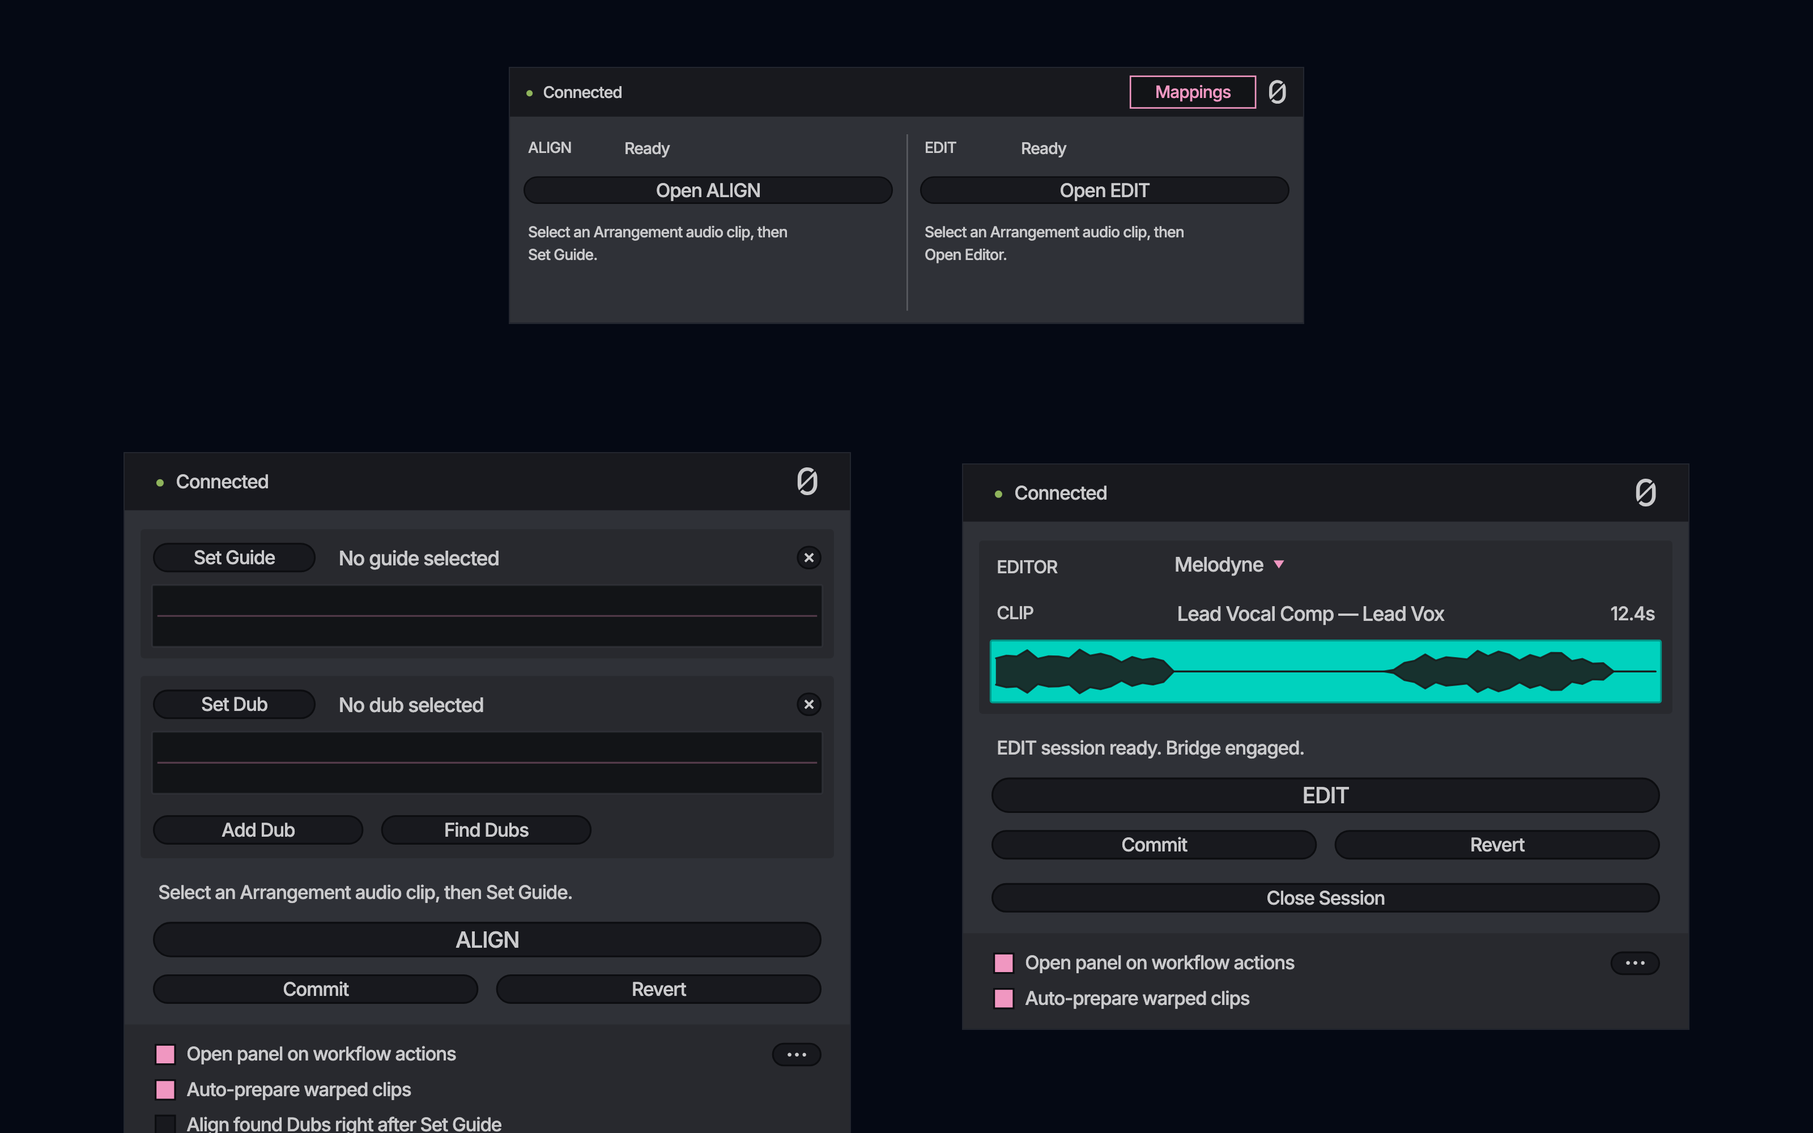Expand the Melodyne editor dropdown
This screenshot has height=1133, width=1813.
1229,564
